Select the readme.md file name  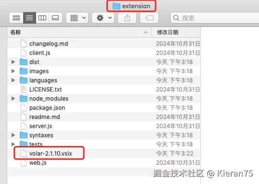tap(45, 117)
